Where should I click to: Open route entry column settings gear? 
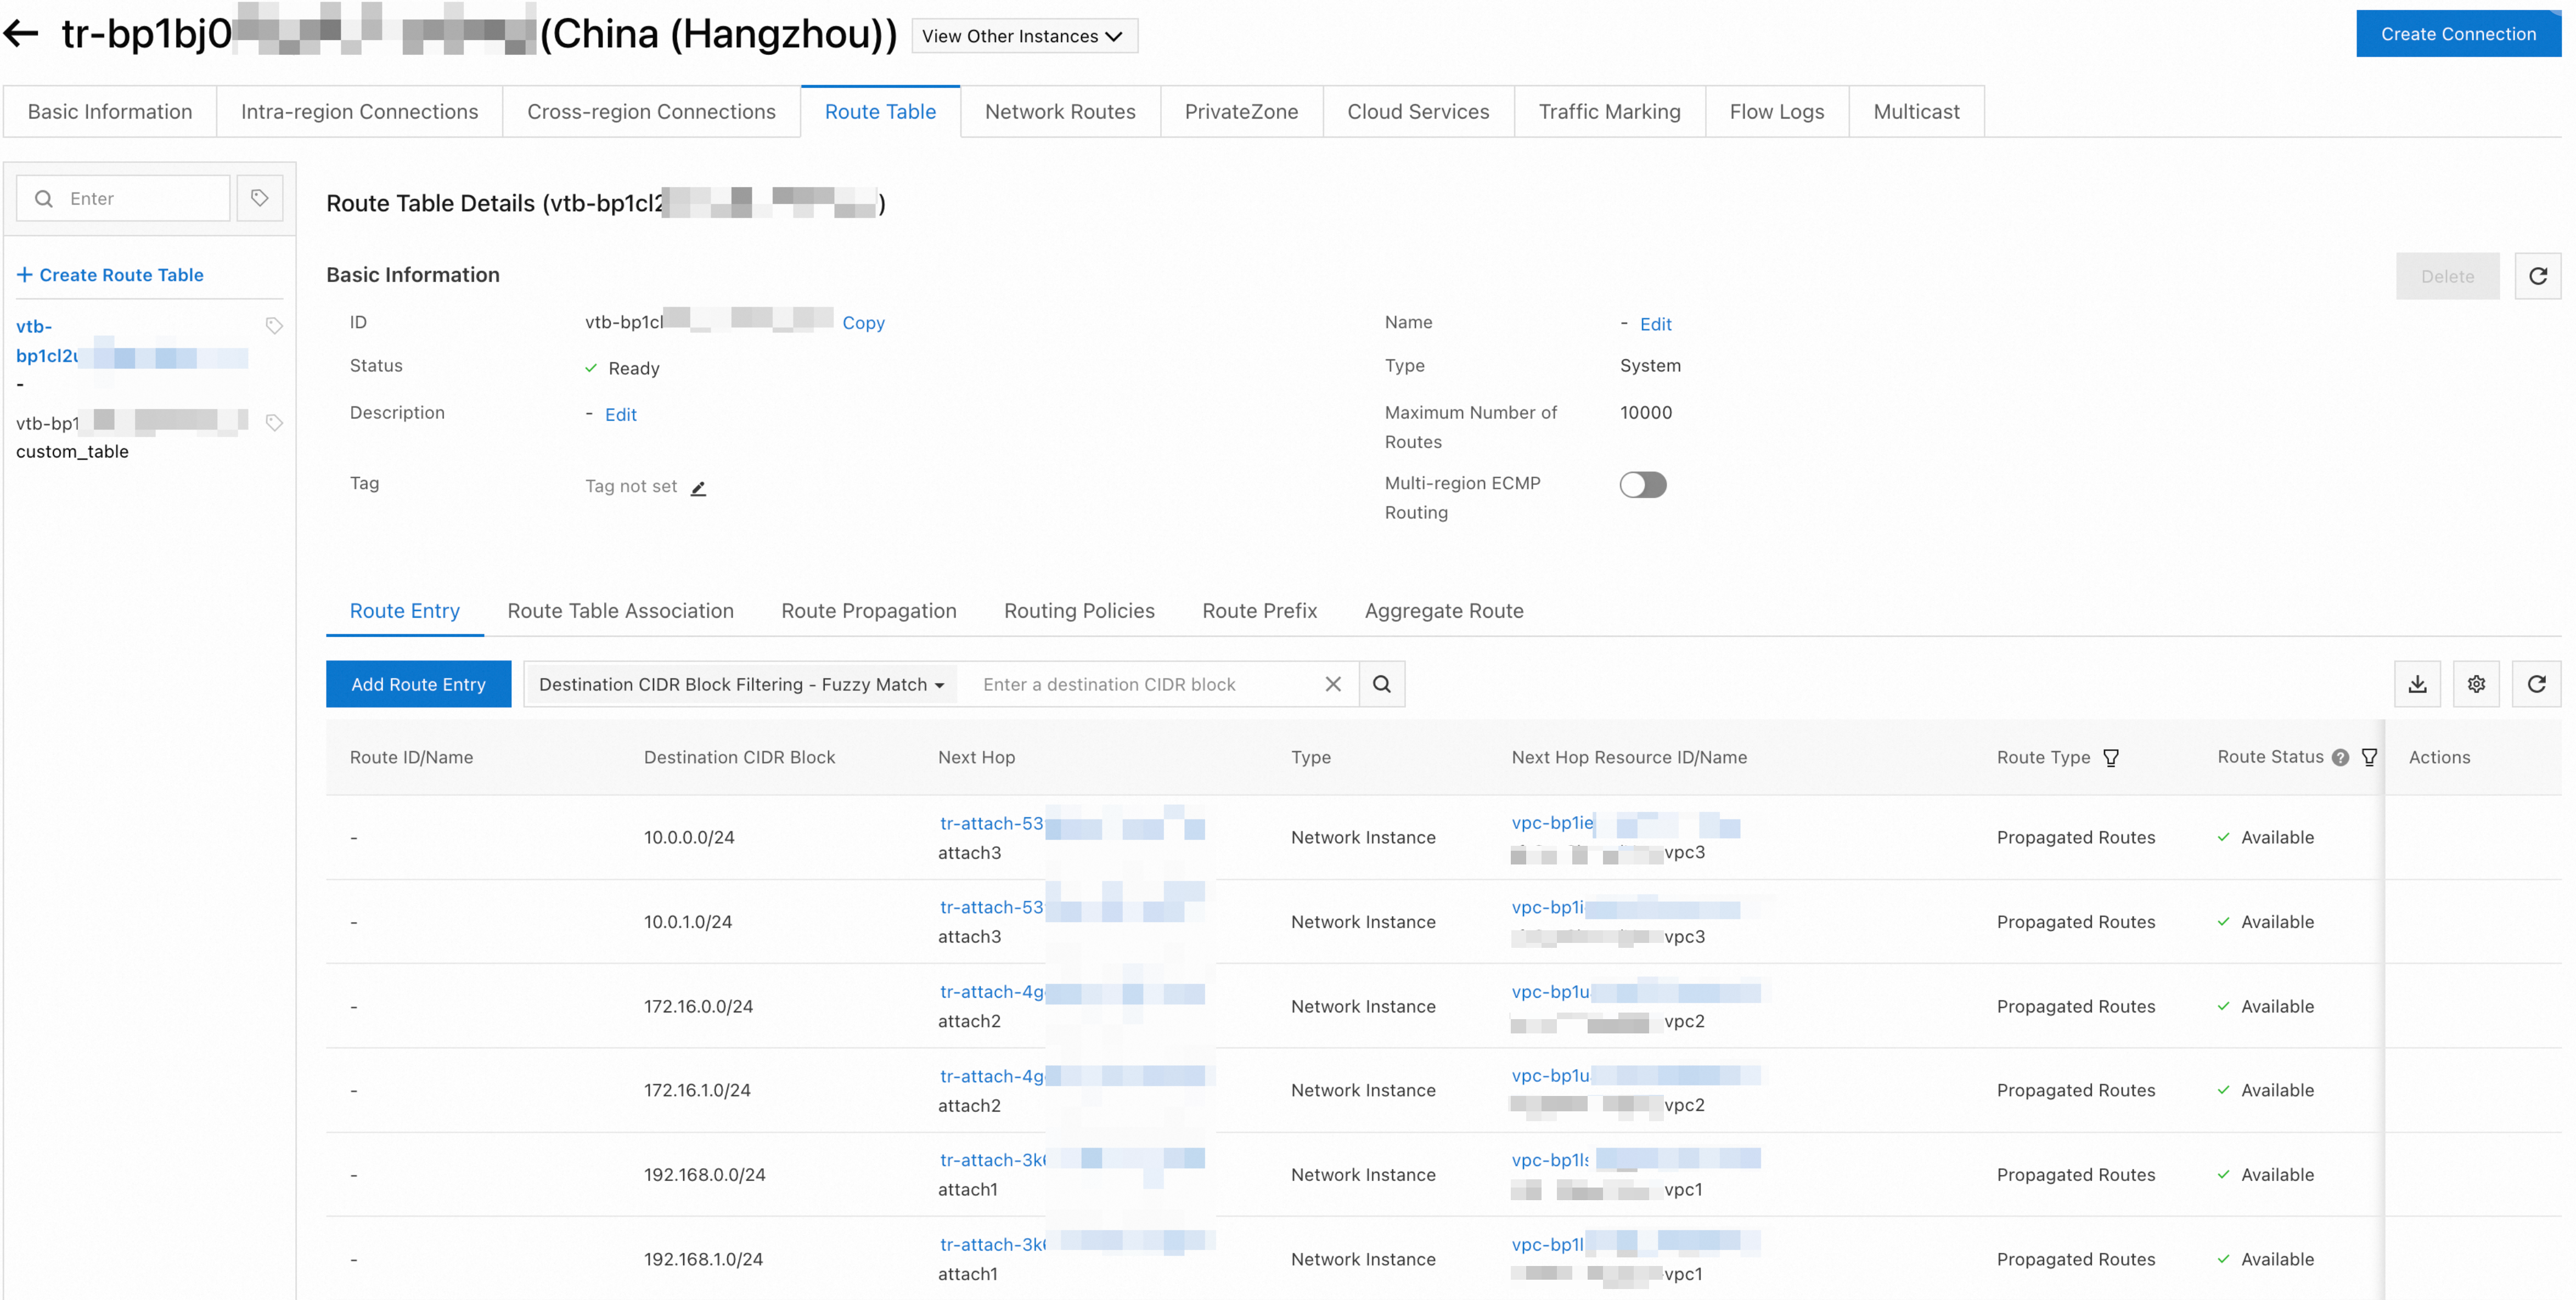[2476, 685]
